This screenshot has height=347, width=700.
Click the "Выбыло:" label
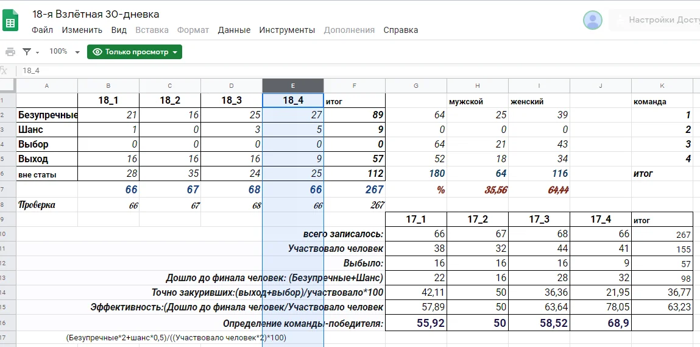[x=363, y=263]
